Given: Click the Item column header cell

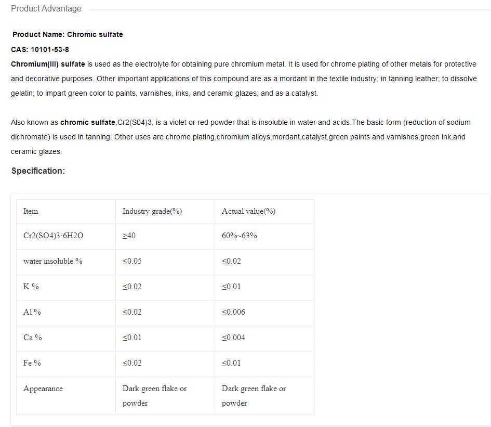Looking at the screenshot, I should 66,212.
